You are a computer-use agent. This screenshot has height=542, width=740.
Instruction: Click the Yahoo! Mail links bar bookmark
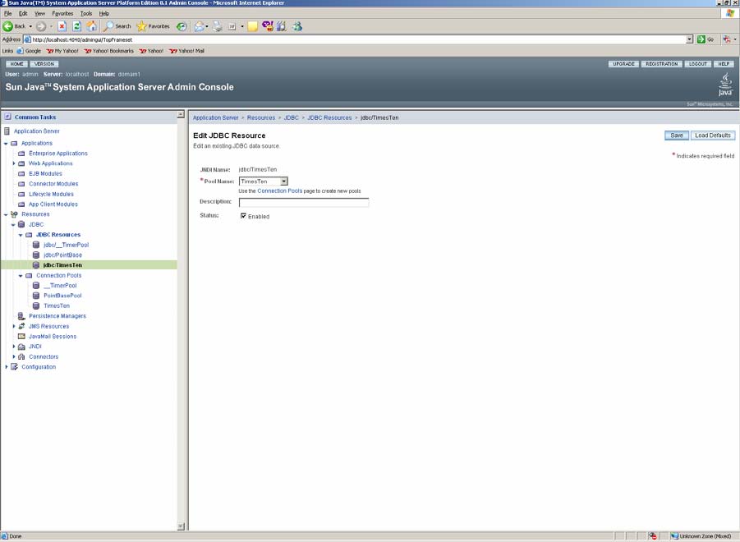pyautogui.click(x=187, y=51)
